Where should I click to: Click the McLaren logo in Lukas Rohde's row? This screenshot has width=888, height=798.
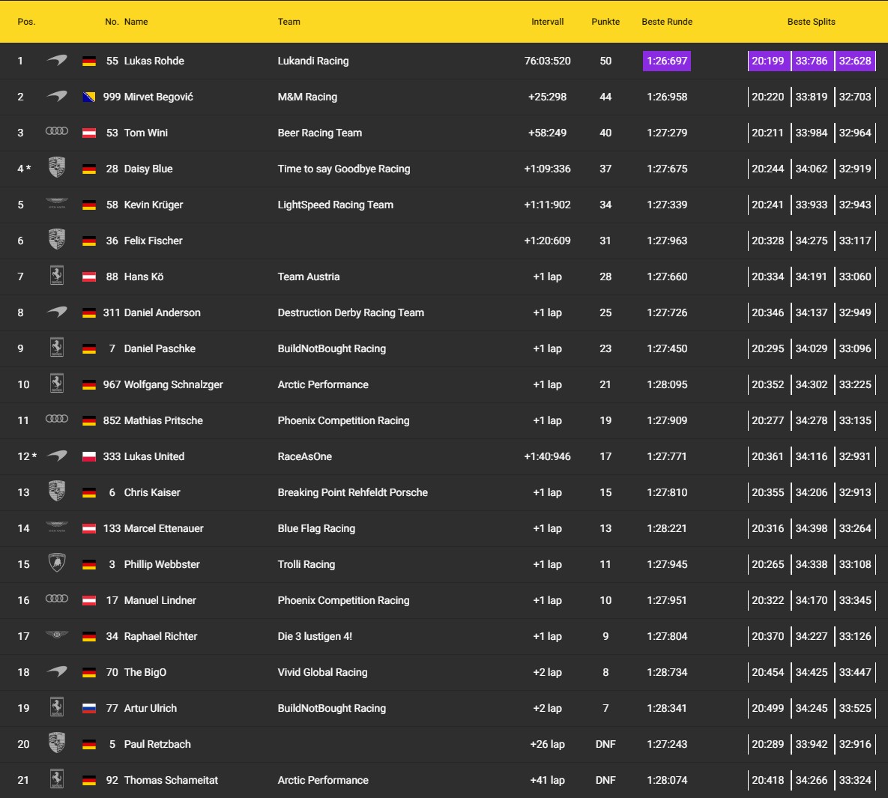57,61
